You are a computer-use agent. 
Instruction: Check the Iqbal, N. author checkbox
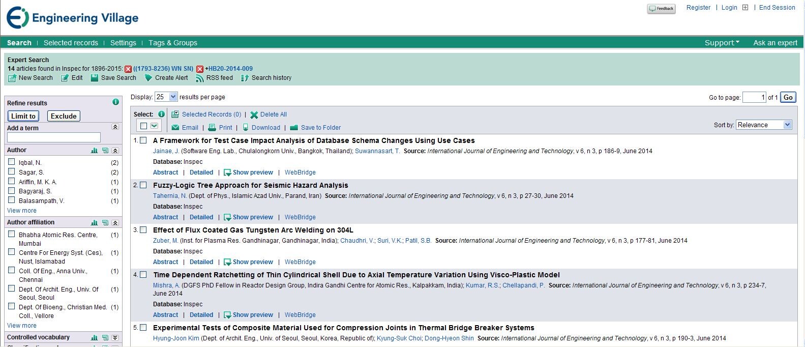(x=12, y=162)
